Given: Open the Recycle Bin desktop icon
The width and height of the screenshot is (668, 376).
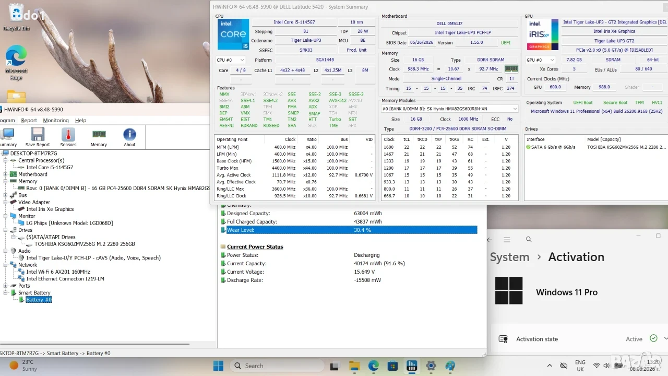Looking at the screenshot, I should coord(16,17).
